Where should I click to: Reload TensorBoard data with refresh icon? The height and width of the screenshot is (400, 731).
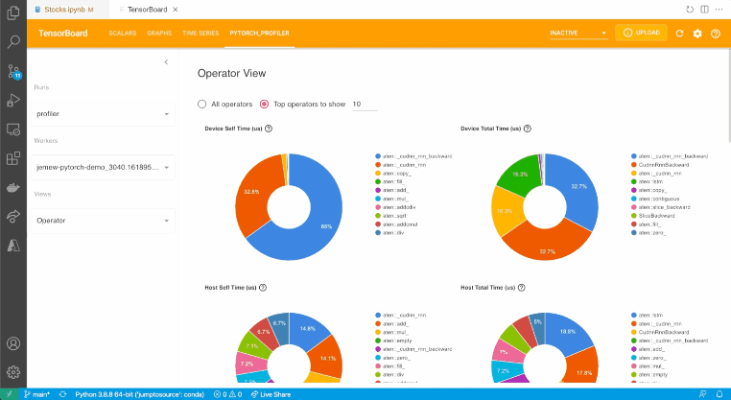pos(679,34)
